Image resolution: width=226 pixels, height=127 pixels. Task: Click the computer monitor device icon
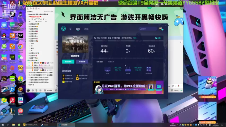pyautogui.click(x=108, y=69)
